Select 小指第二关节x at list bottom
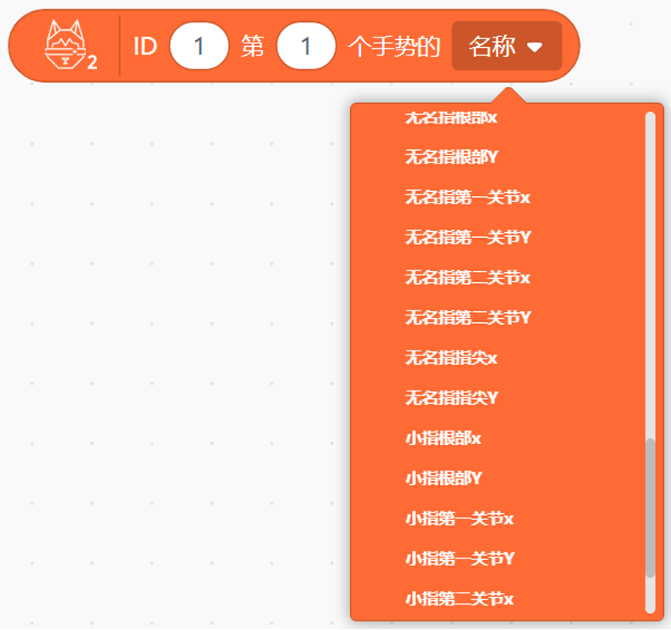 (x=459, y=598)
